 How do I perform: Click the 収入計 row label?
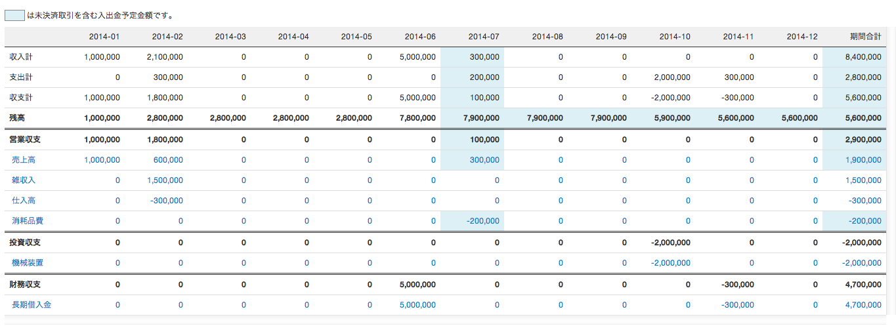pyautogui.click(x=21, y=57)
